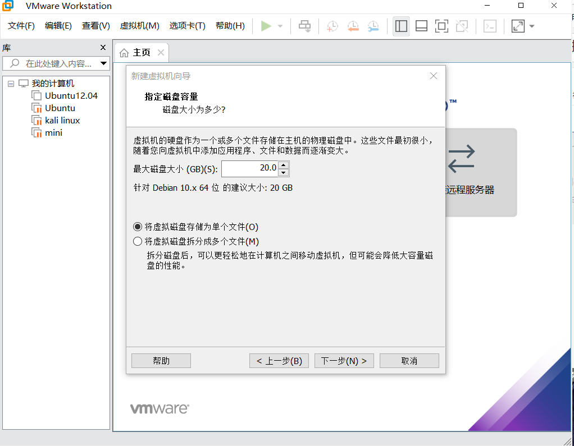
Task: Click the console view icon
Action: [490, 26]
